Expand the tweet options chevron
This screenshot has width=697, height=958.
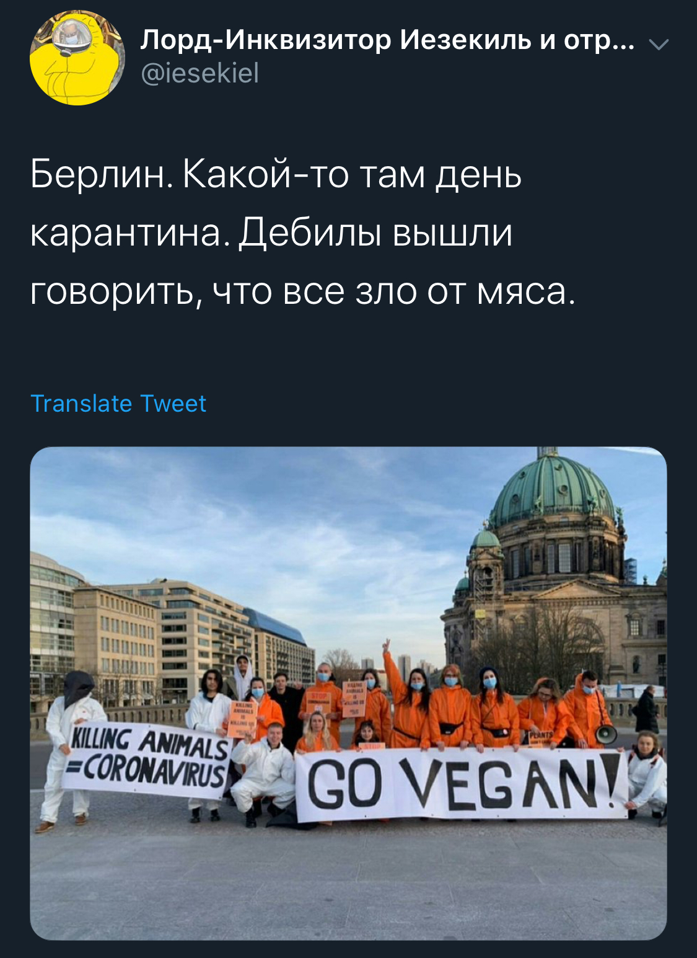coord(658,44)
